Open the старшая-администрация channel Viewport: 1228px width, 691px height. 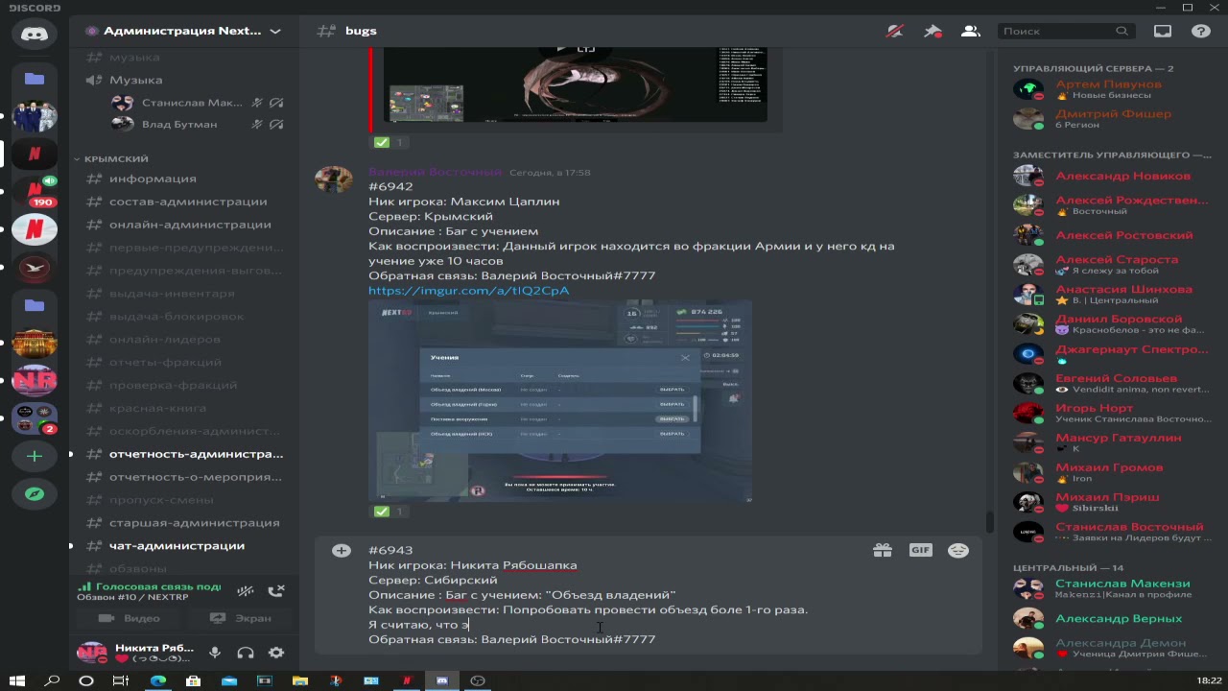[x=182, y=523]
